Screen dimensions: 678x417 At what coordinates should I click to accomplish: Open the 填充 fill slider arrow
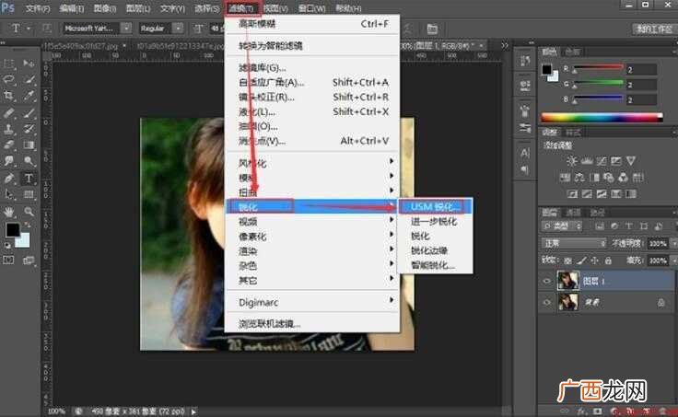[673, 261]
